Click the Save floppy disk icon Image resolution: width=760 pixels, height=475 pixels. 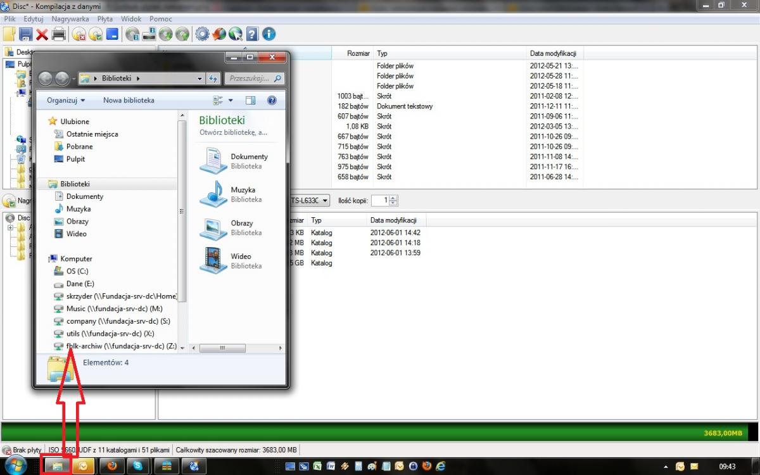tap(26, 34)
